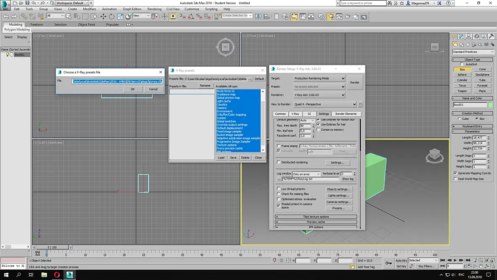Viewport: 497px width, 280px height.
Task: Click the Sphere object type button
Action: [462, 75]
